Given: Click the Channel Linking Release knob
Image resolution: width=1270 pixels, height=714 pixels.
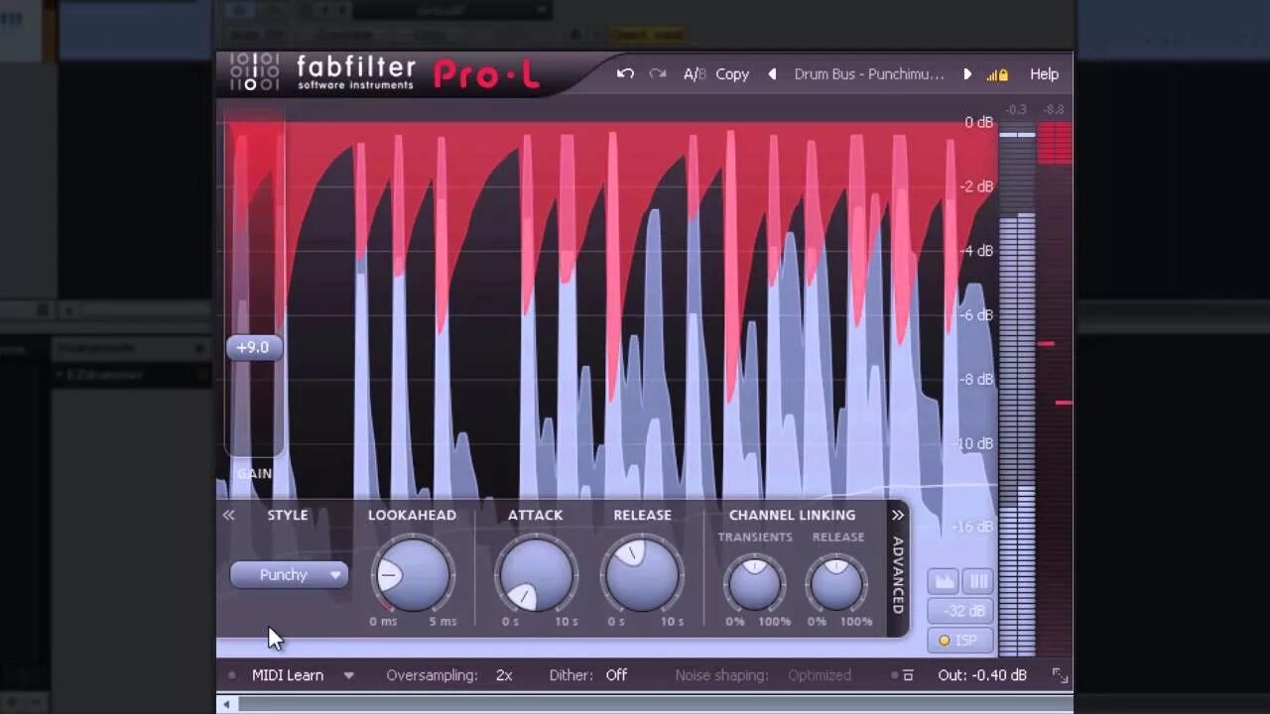Looking at the screenshot, I should pyautogui.click(x=837, y=583).
